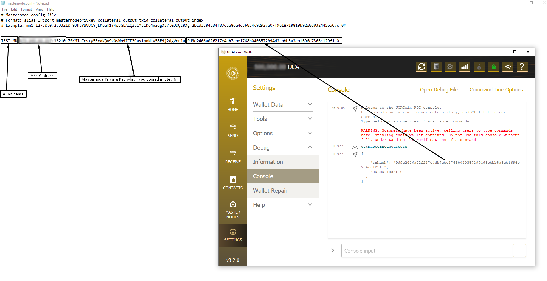Screen dimensions: 547x281
Task: Open Notepad Help menu
Action: [x=51, y=9]
